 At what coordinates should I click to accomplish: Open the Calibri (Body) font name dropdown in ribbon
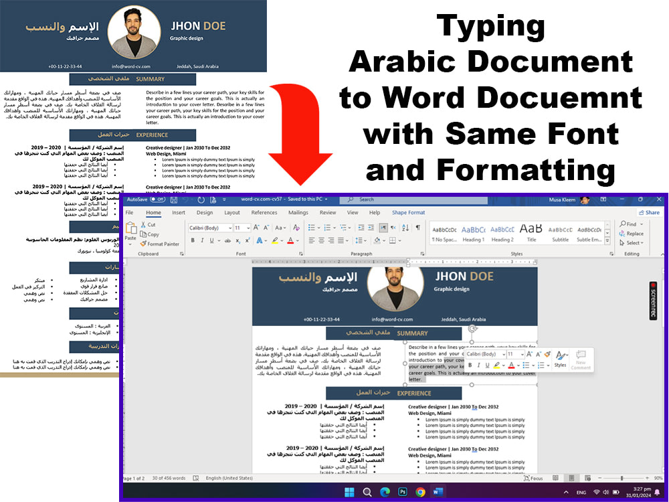click(230, 228)
